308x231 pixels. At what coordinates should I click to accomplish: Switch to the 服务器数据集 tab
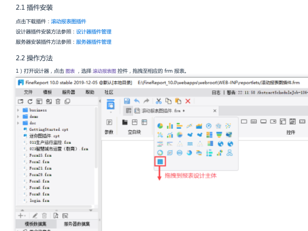(x=77, y=224)
